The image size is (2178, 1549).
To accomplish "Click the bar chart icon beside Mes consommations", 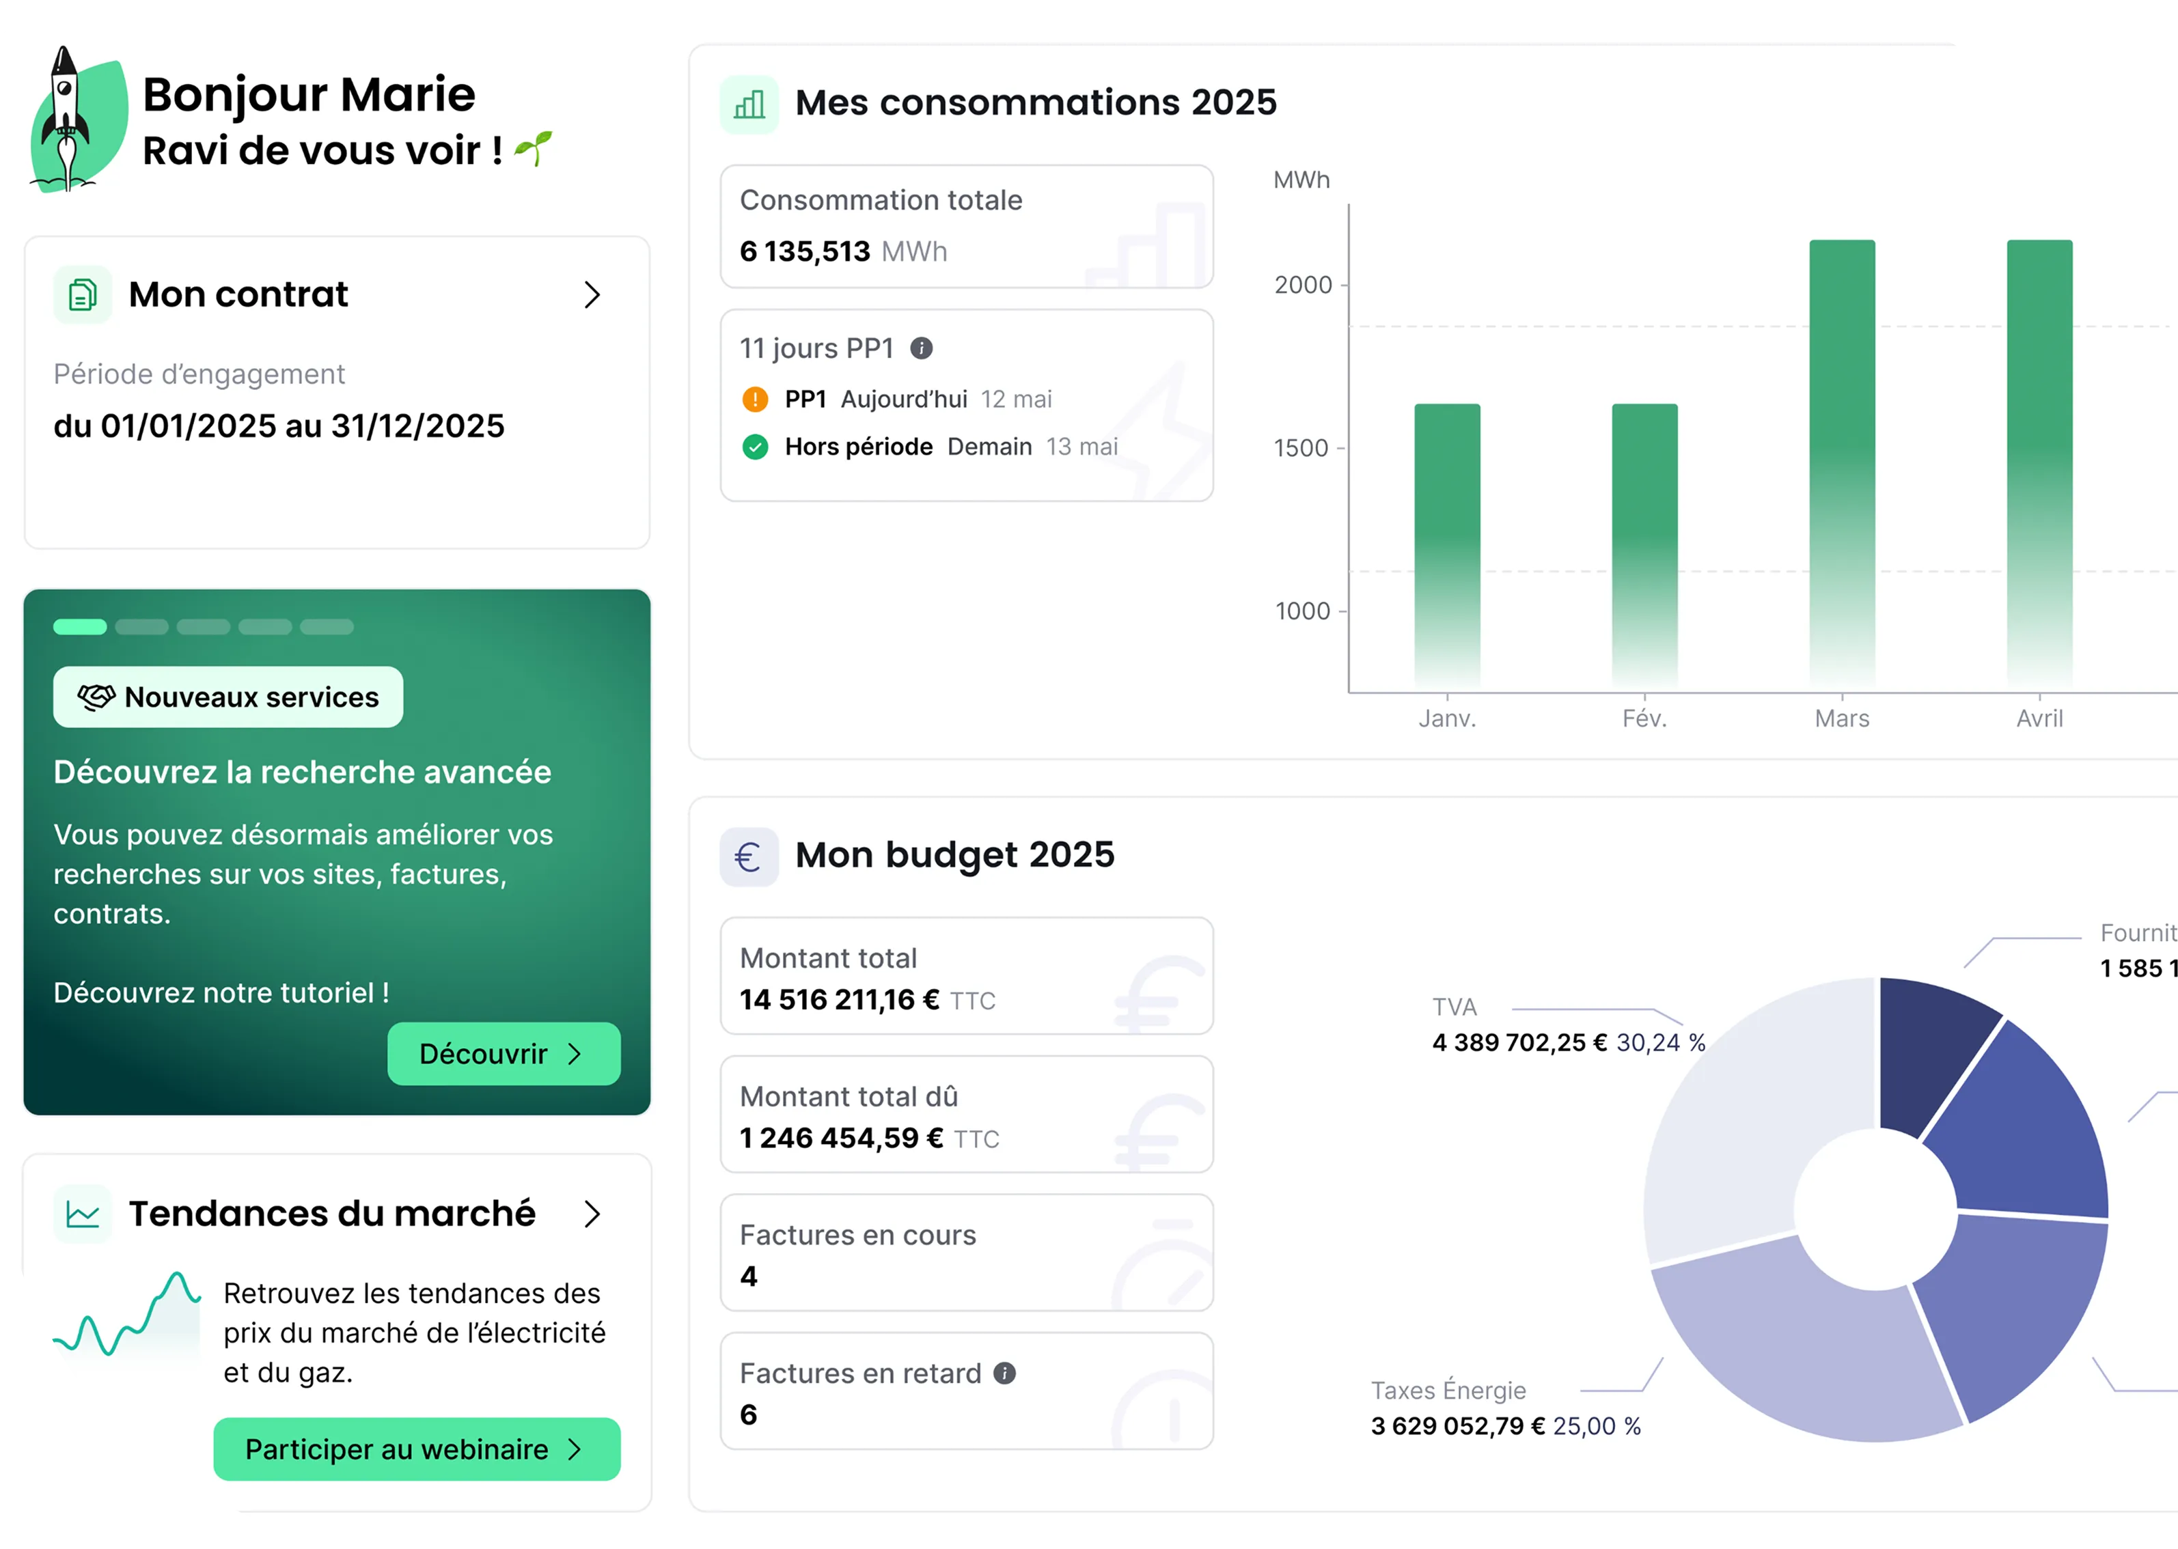I will [x=749, y=104].
